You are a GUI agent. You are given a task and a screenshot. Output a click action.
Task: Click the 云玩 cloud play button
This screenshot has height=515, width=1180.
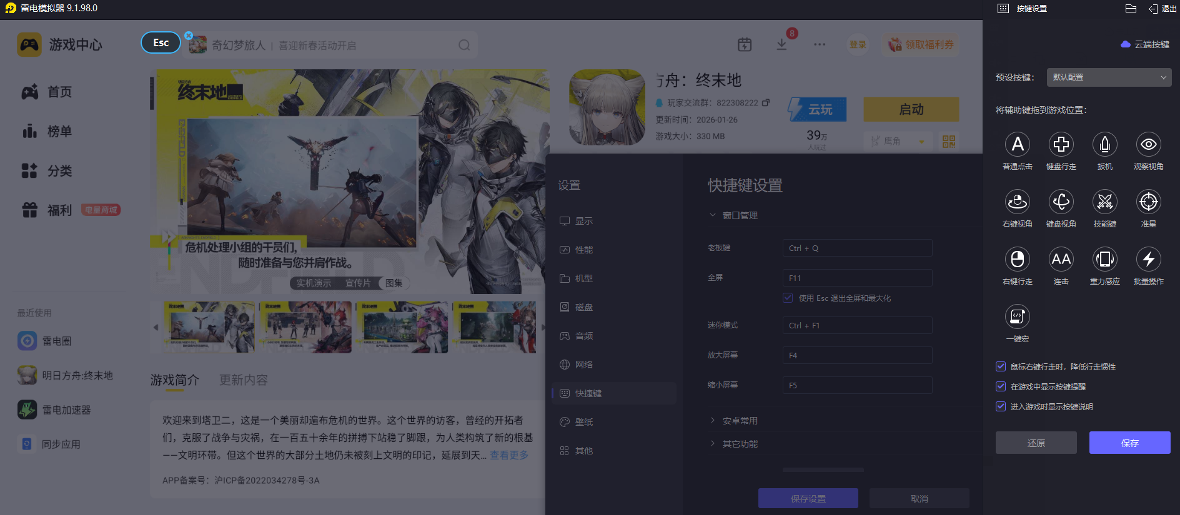click(x=818, y=109)
